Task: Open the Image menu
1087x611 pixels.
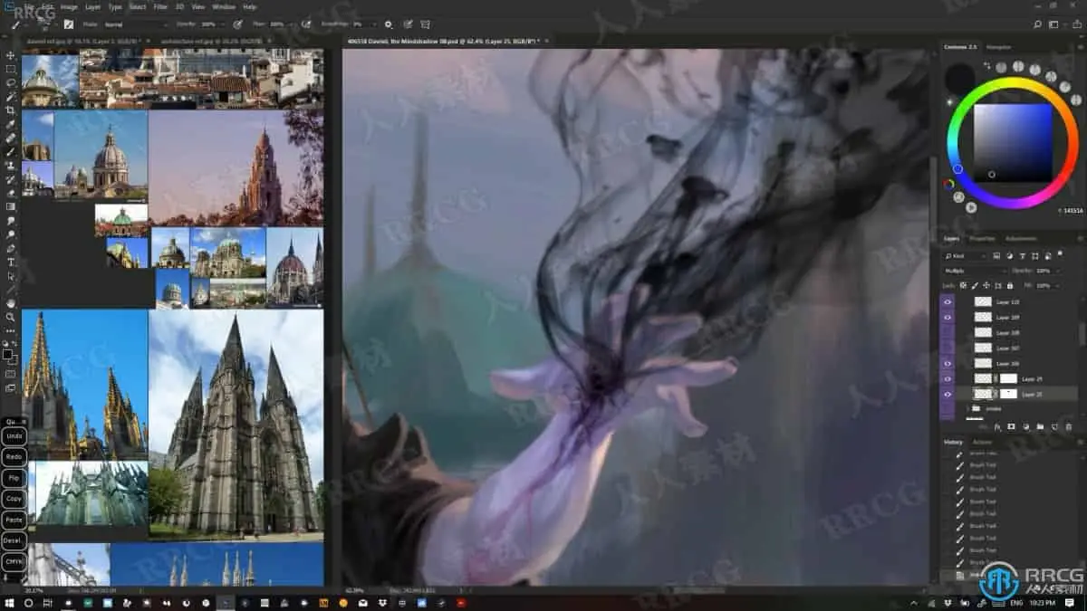Action: click(x=69, y=6)
